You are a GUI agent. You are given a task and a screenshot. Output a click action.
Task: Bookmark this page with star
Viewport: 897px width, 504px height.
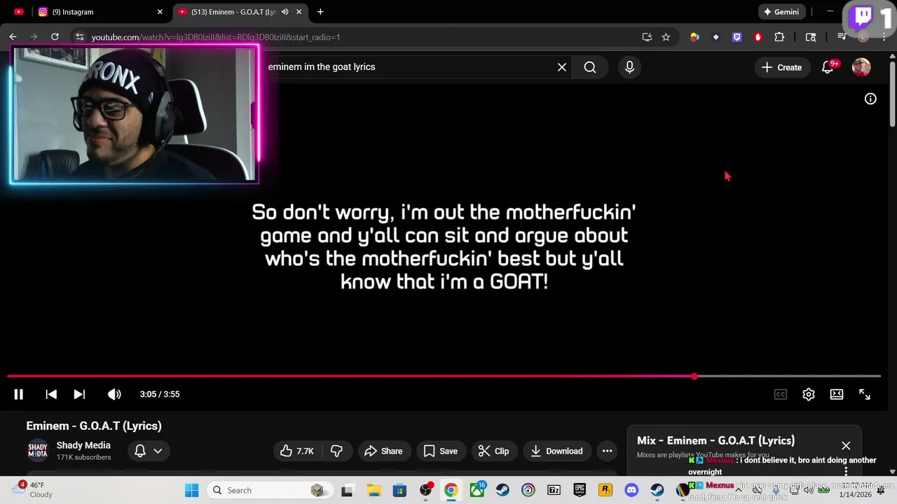(x=666, y=37)
